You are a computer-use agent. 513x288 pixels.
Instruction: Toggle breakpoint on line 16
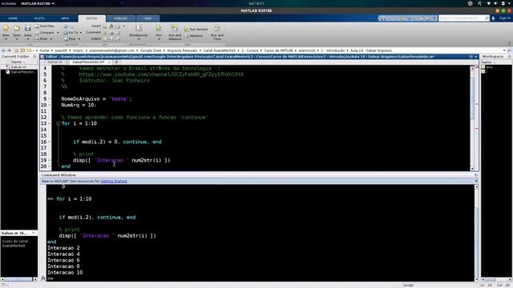[x=50, y=142]
